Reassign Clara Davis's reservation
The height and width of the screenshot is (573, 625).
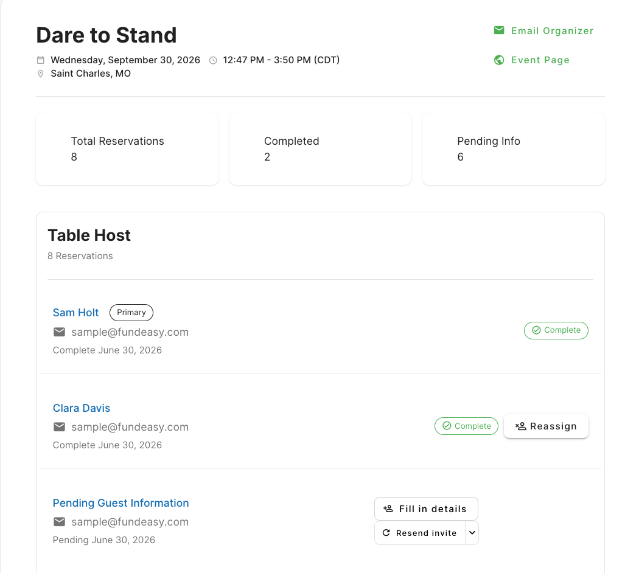tap(546, 426)
